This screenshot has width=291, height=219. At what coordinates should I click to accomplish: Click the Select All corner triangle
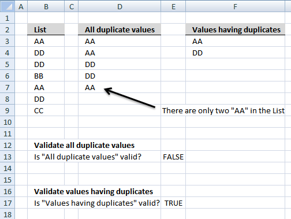click(8, 6)
